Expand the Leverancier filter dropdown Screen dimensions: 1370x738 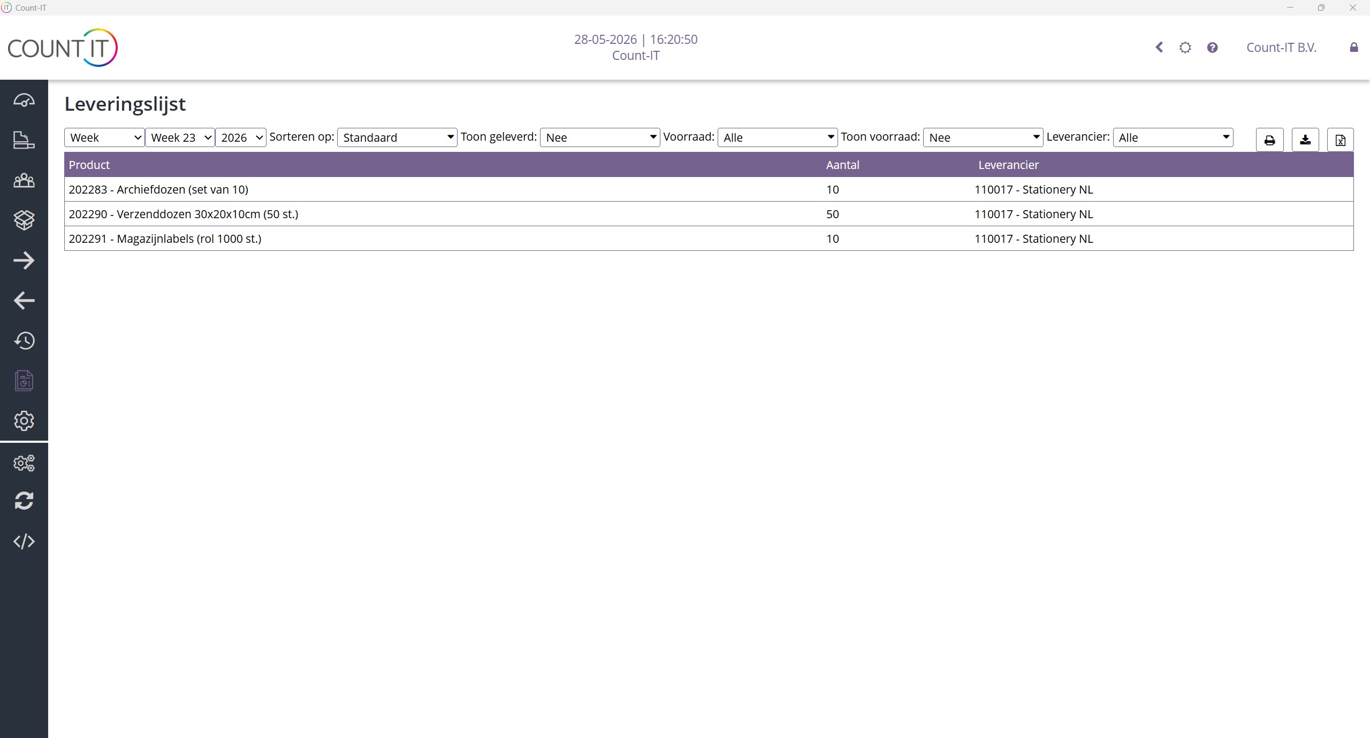[1173, 137]
